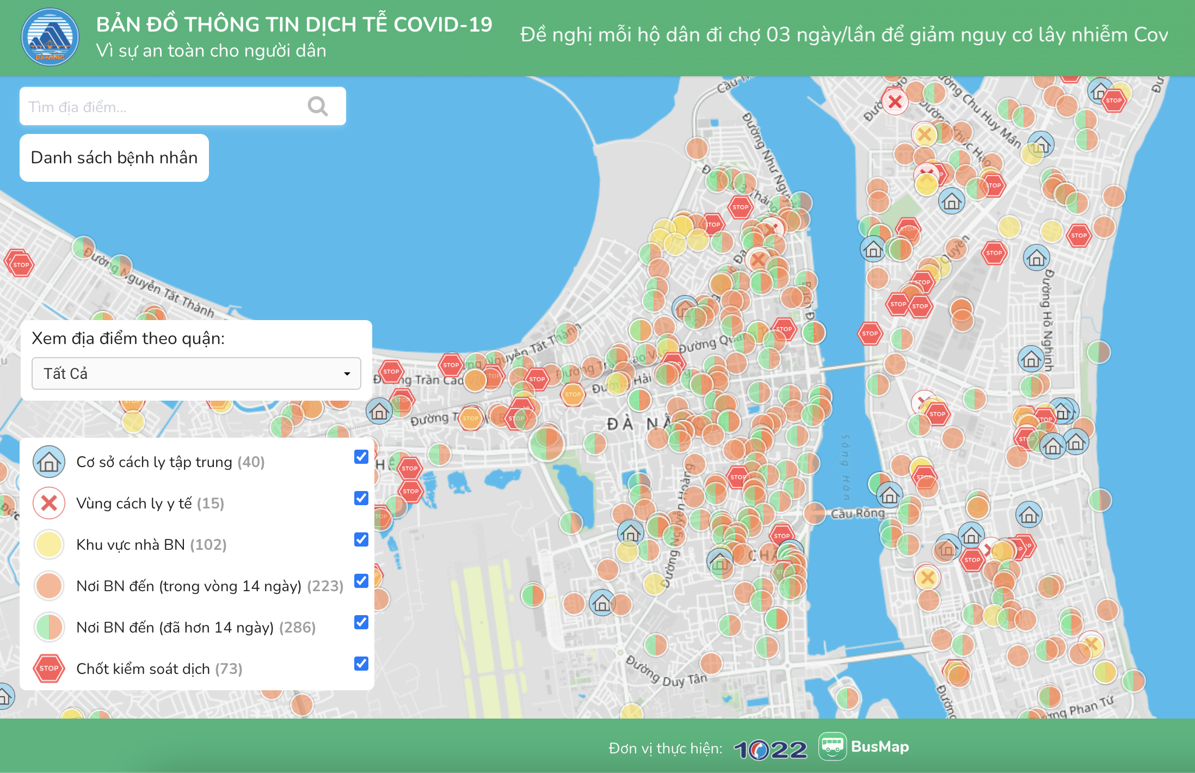The width and height of the screenshot is (1195, 773).
Task: Toggle 'Nơi BN đến (trong vòng 14 ngày)' checkbox
Action: [361, 581]
